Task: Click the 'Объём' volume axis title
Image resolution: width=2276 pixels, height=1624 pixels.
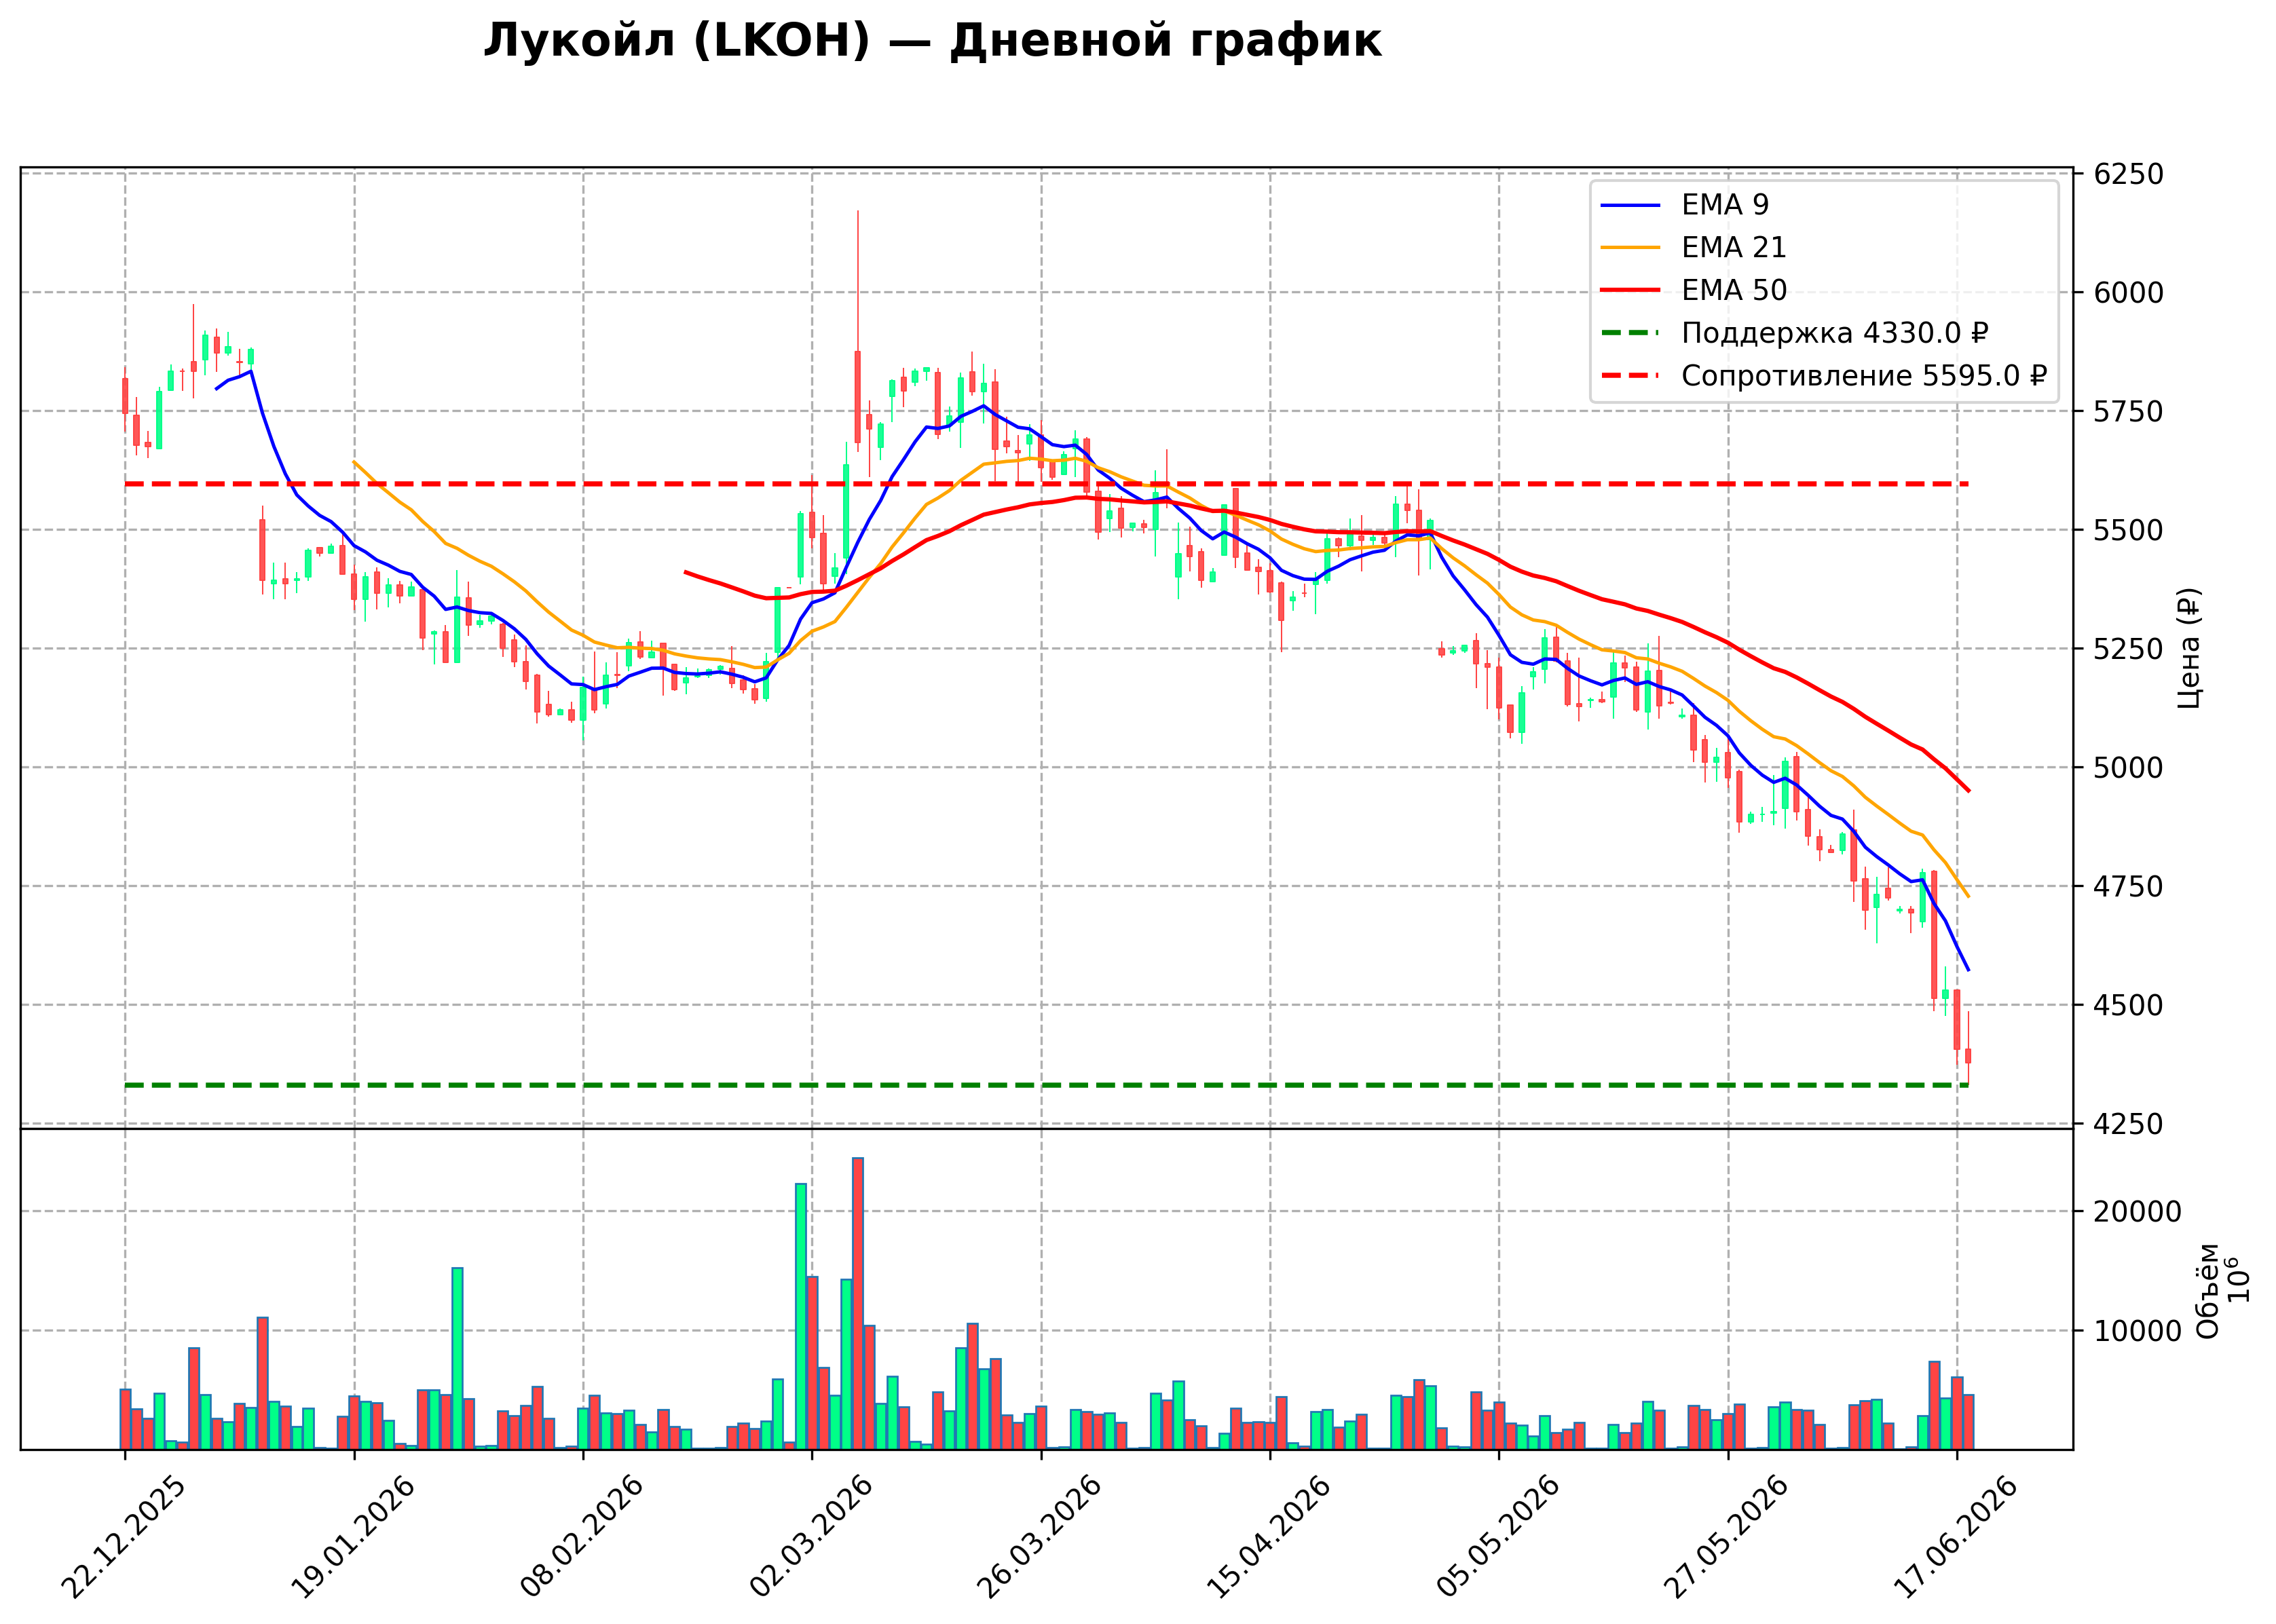Action: click(2208, 1291)
